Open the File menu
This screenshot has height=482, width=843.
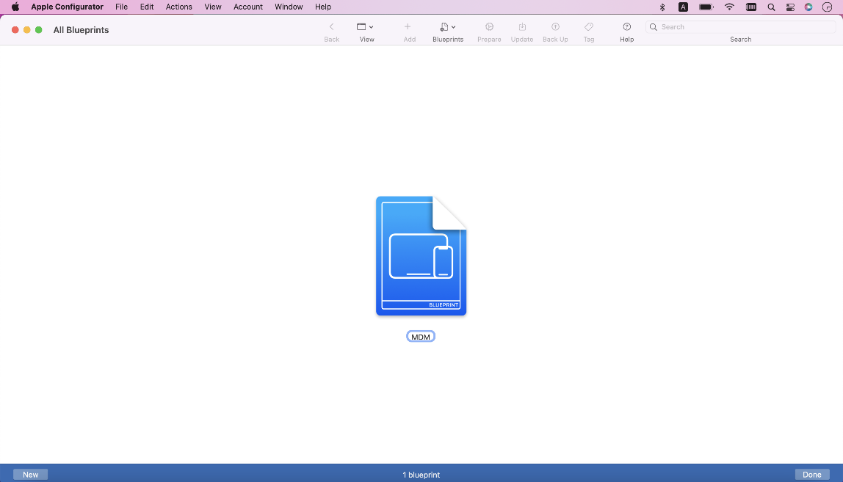[x=121, y=7]
